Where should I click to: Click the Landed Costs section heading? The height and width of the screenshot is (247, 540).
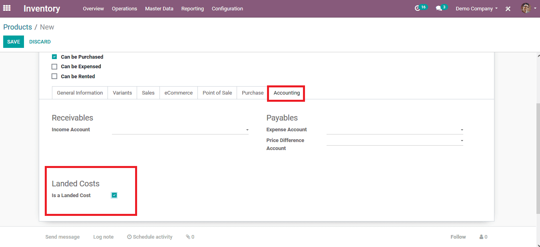tap(76, 184)
